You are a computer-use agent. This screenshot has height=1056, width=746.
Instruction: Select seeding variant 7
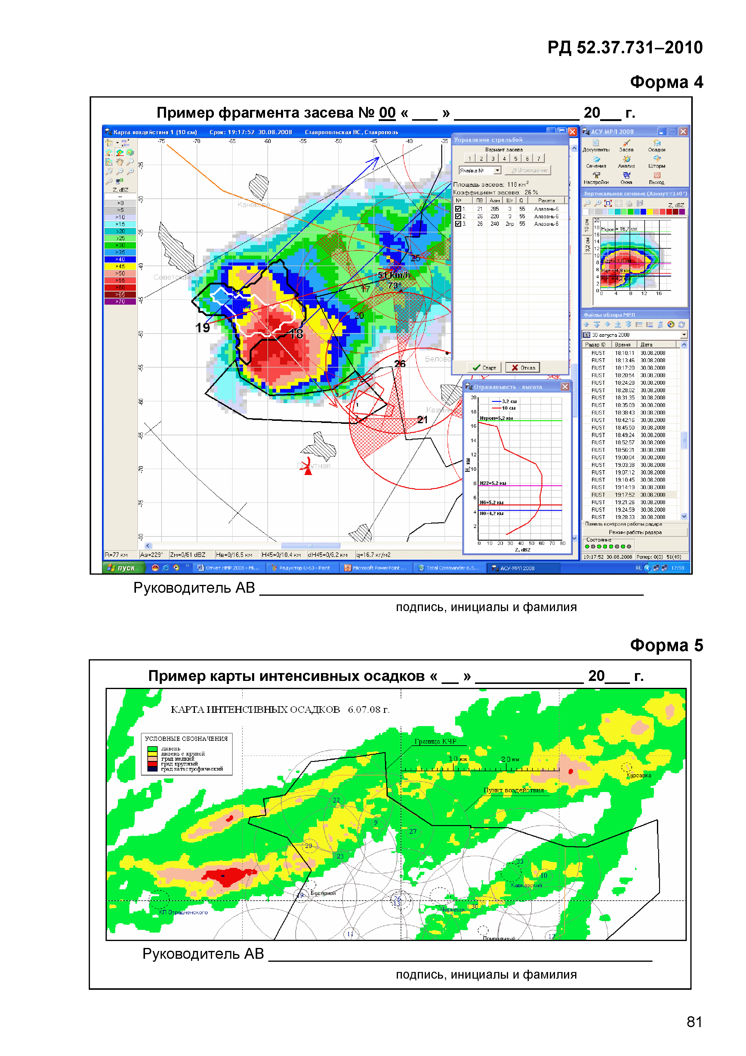[539, 158]
